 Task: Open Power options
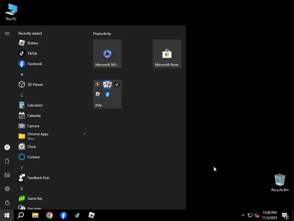(7, 203)
